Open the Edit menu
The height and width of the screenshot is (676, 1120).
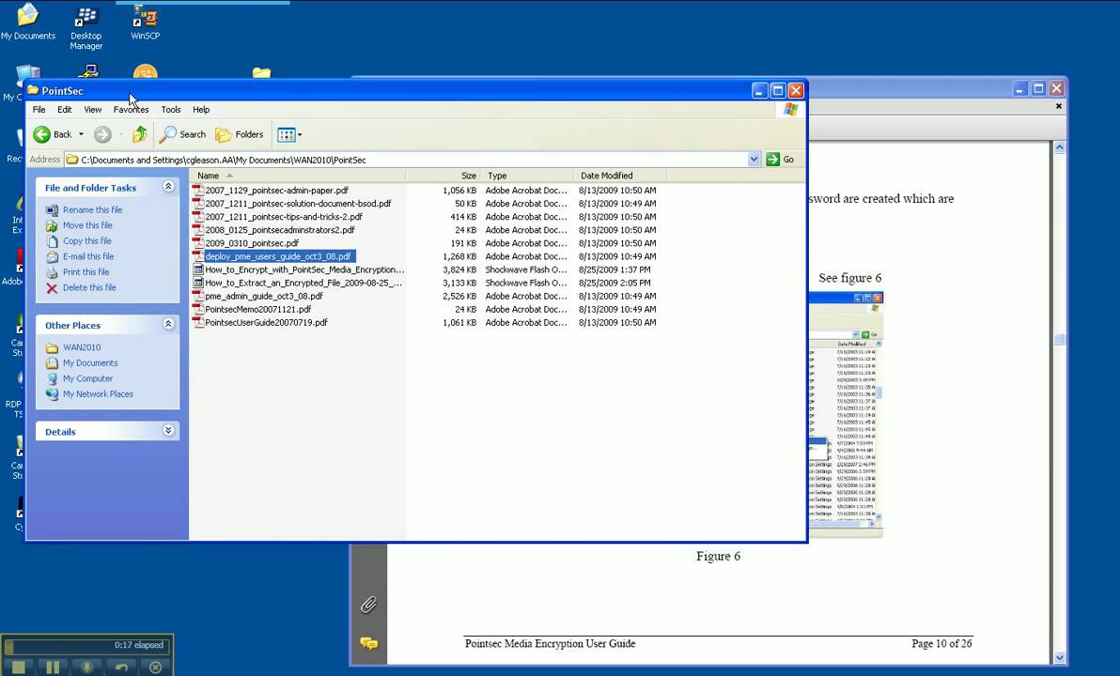(x=64, y=109)
